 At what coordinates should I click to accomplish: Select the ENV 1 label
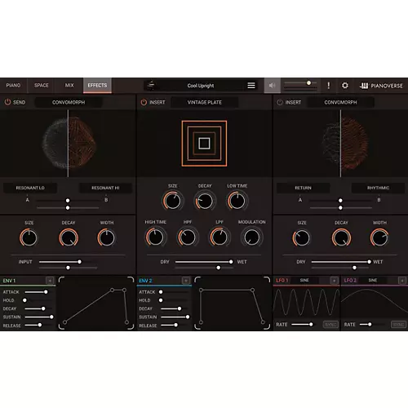pos(9,281)
